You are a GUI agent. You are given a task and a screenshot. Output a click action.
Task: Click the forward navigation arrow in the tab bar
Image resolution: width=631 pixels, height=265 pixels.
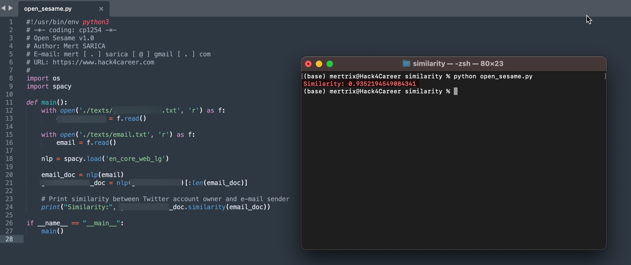[11, 8]
